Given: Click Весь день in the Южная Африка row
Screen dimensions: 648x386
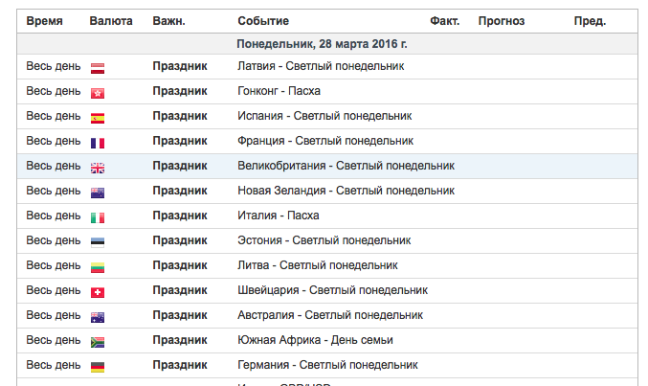Looking at the screenshot, I should point(54,340).
